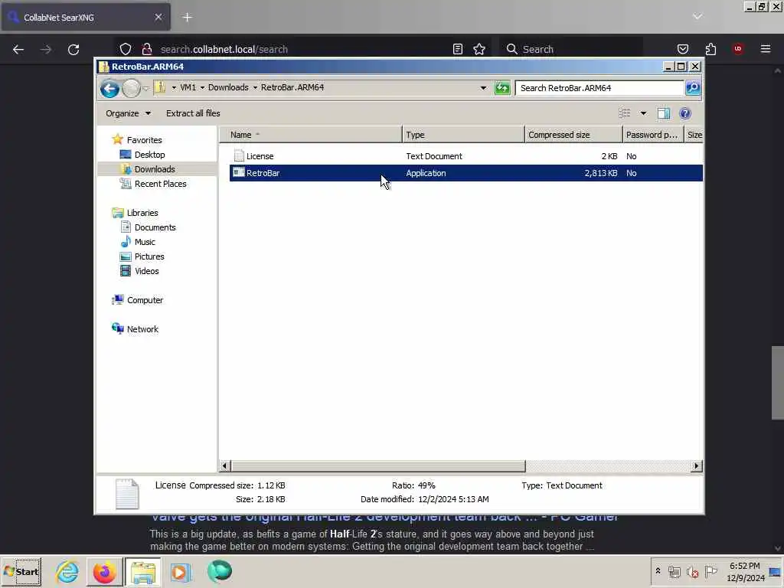
Task: Click Firefox icon in taskbar
Action: 104,572
